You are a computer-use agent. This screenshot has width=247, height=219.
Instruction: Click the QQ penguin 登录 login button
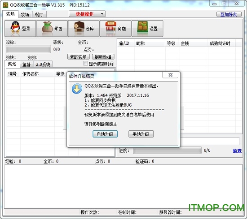(x=20, y=28)
